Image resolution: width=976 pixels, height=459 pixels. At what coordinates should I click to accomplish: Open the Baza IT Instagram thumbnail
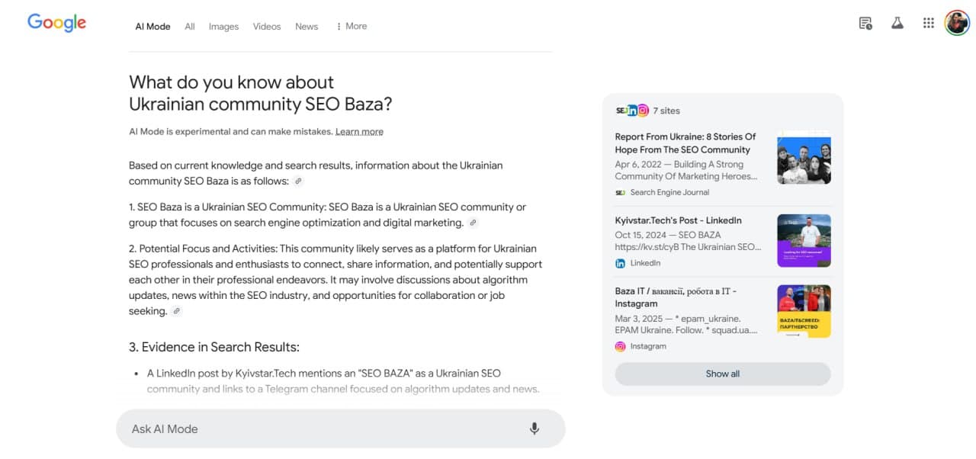click(804, 311)
